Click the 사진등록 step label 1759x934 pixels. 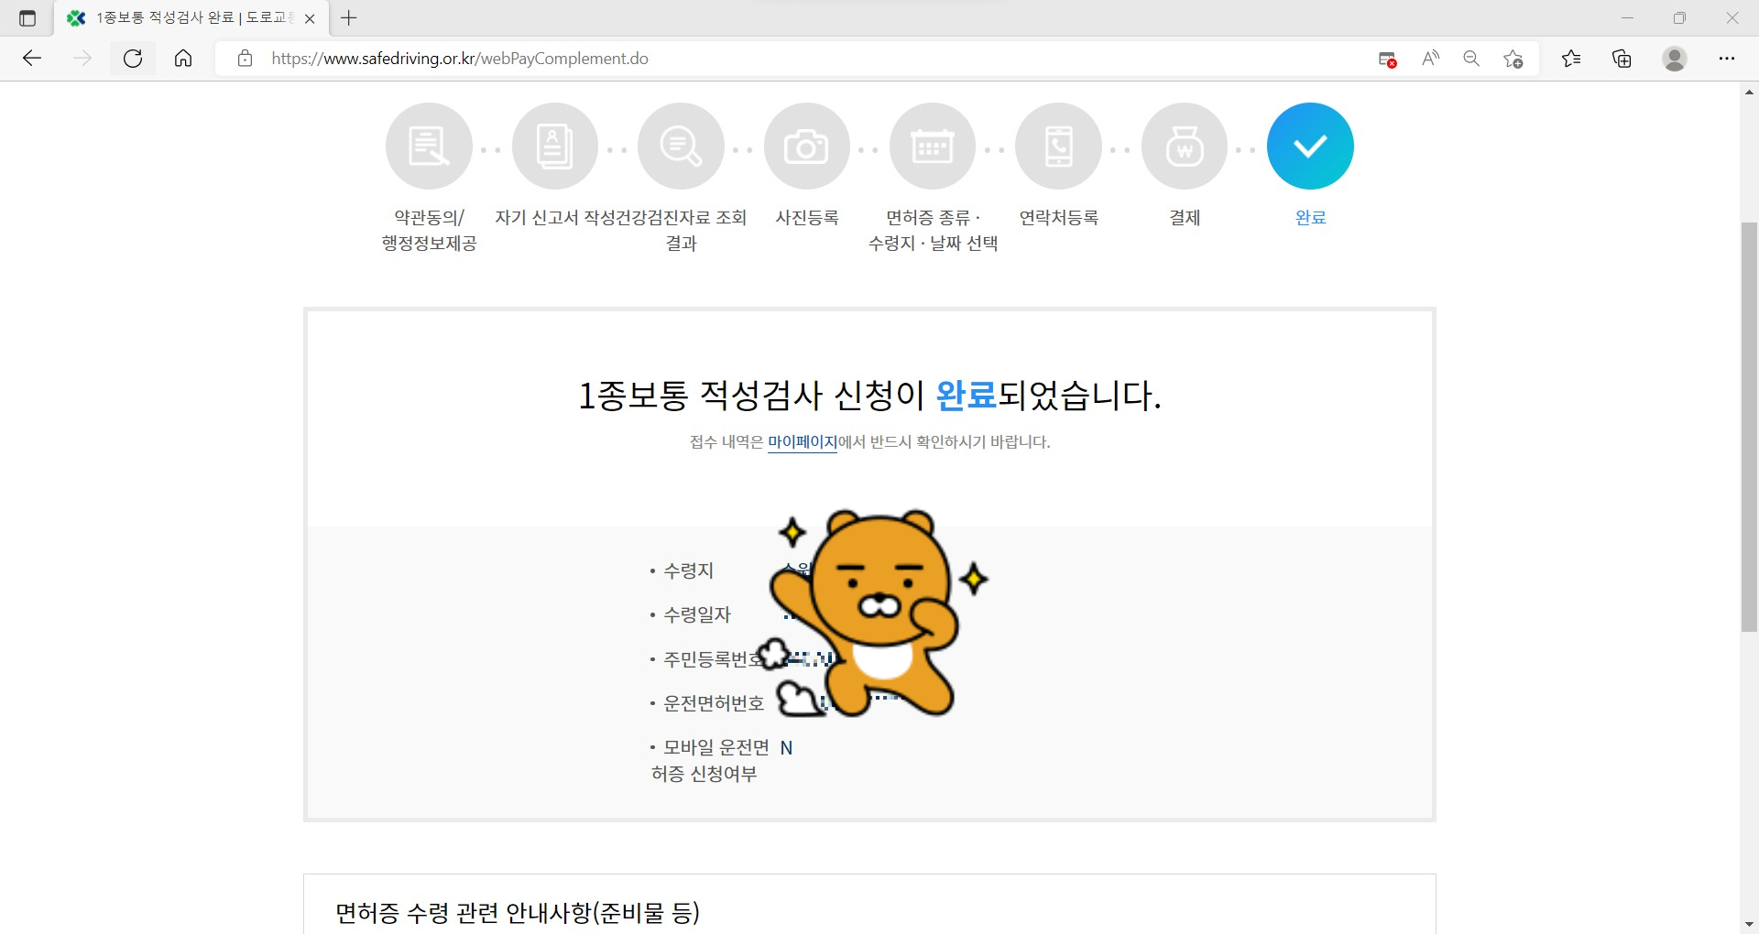tap(807, 218)
